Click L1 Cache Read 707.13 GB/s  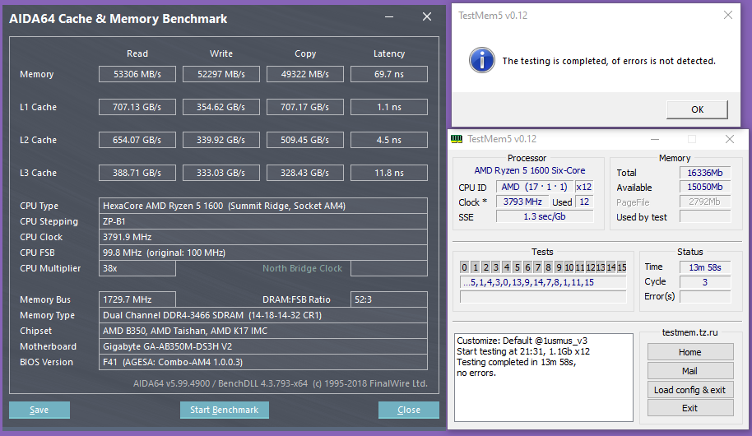137,107
